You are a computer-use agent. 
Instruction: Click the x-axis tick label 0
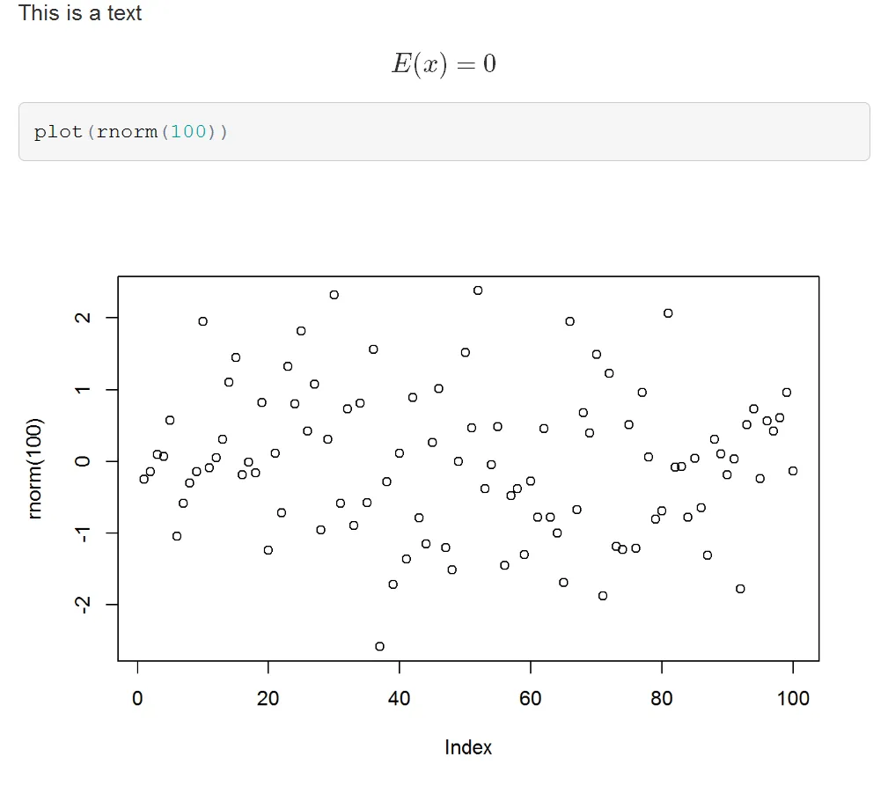137,699
